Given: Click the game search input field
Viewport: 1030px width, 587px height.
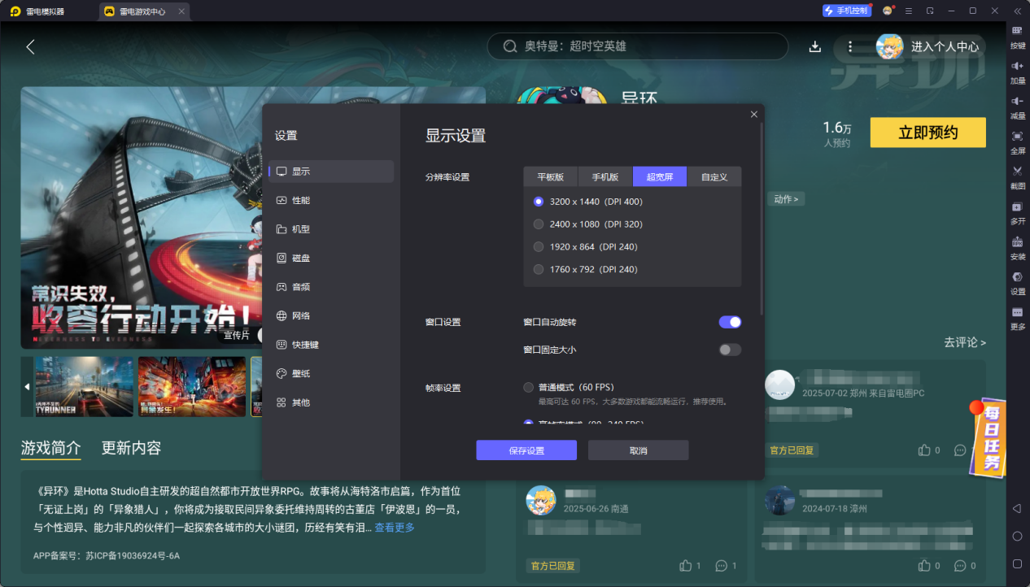Looking at the screenshot, I should (637, 46).
